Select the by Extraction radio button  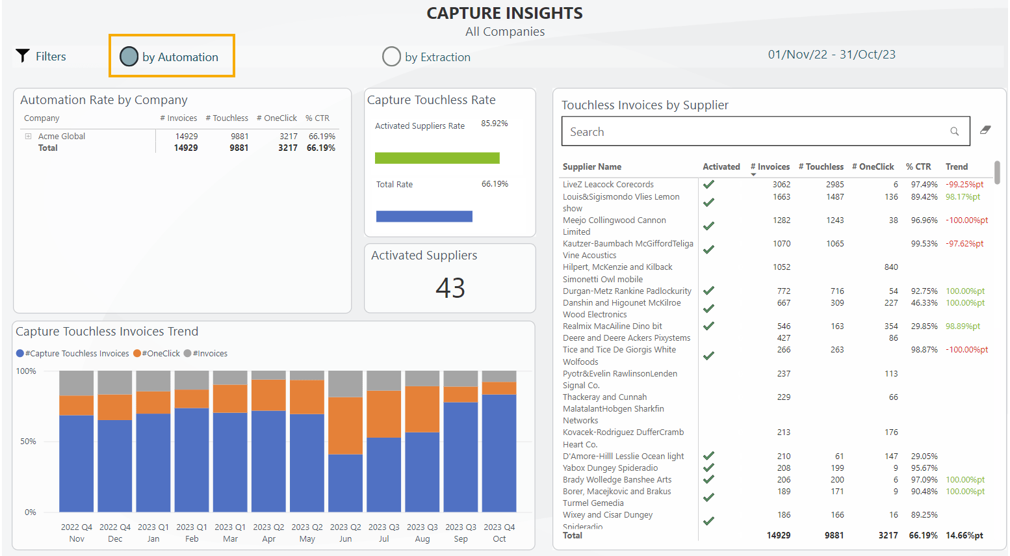click(391, 57)
